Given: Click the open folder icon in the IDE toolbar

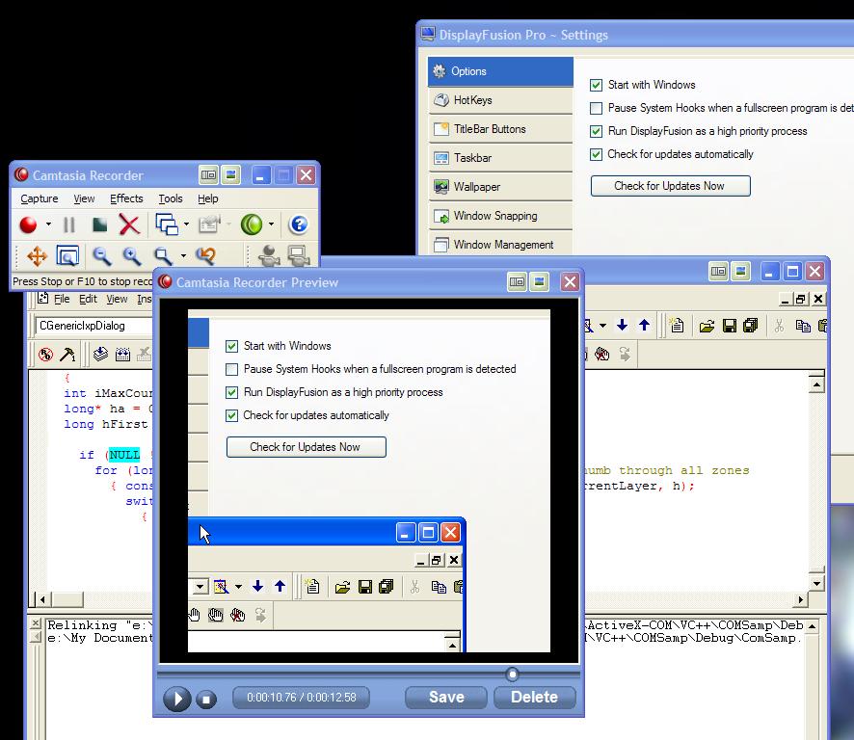Looking at the screenshot, I should pos(707,327).
